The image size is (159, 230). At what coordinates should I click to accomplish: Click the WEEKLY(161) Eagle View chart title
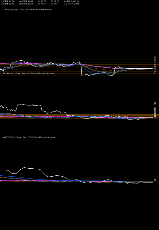pyautogui.click(x=28, y=73)
